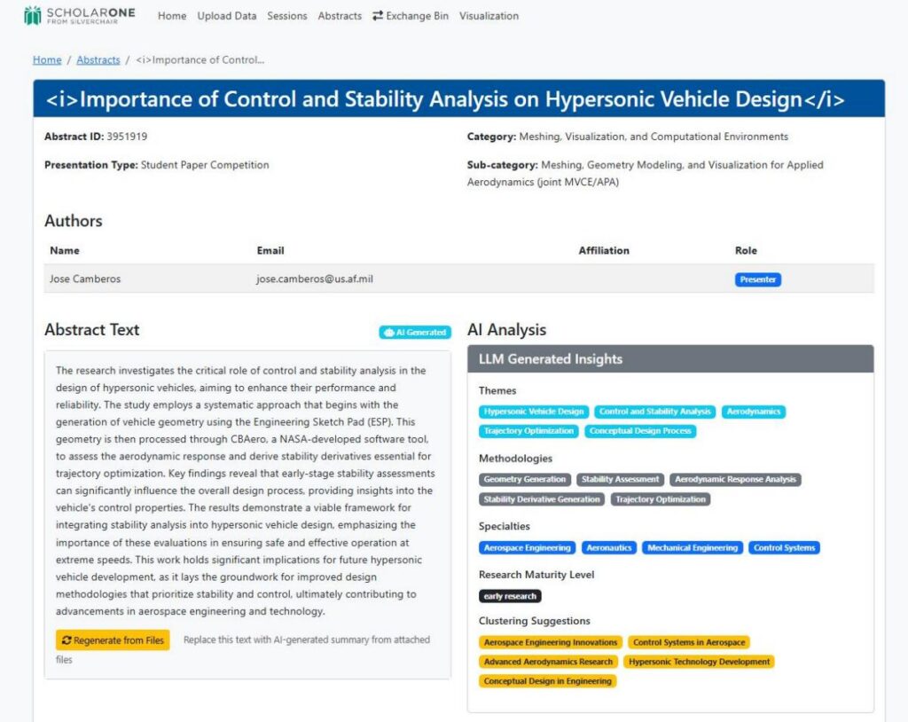Image resolution: width=908 pixels, height=722 pixels.
Task: Click the Name column header
Action: tap(64, 250)
